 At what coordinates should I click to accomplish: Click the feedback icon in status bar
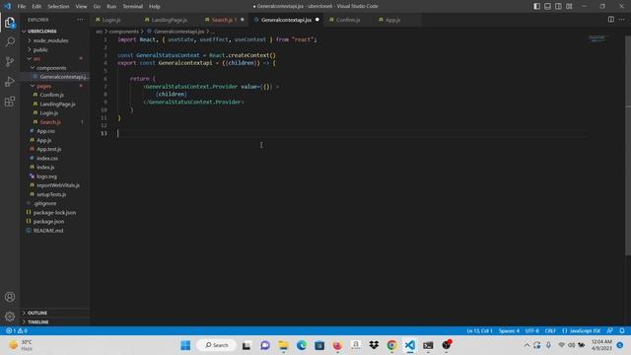coord(610,331)
